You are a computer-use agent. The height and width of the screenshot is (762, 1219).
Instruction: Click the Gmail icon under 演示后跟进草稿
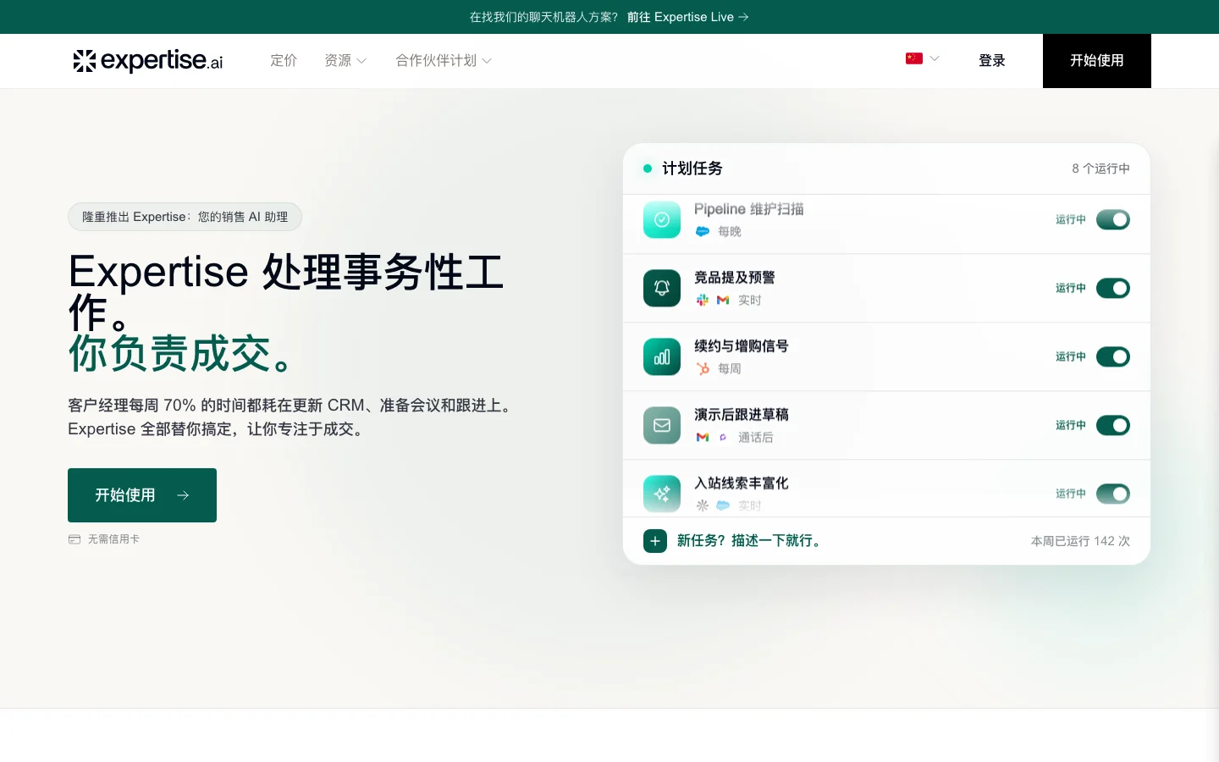703,437
